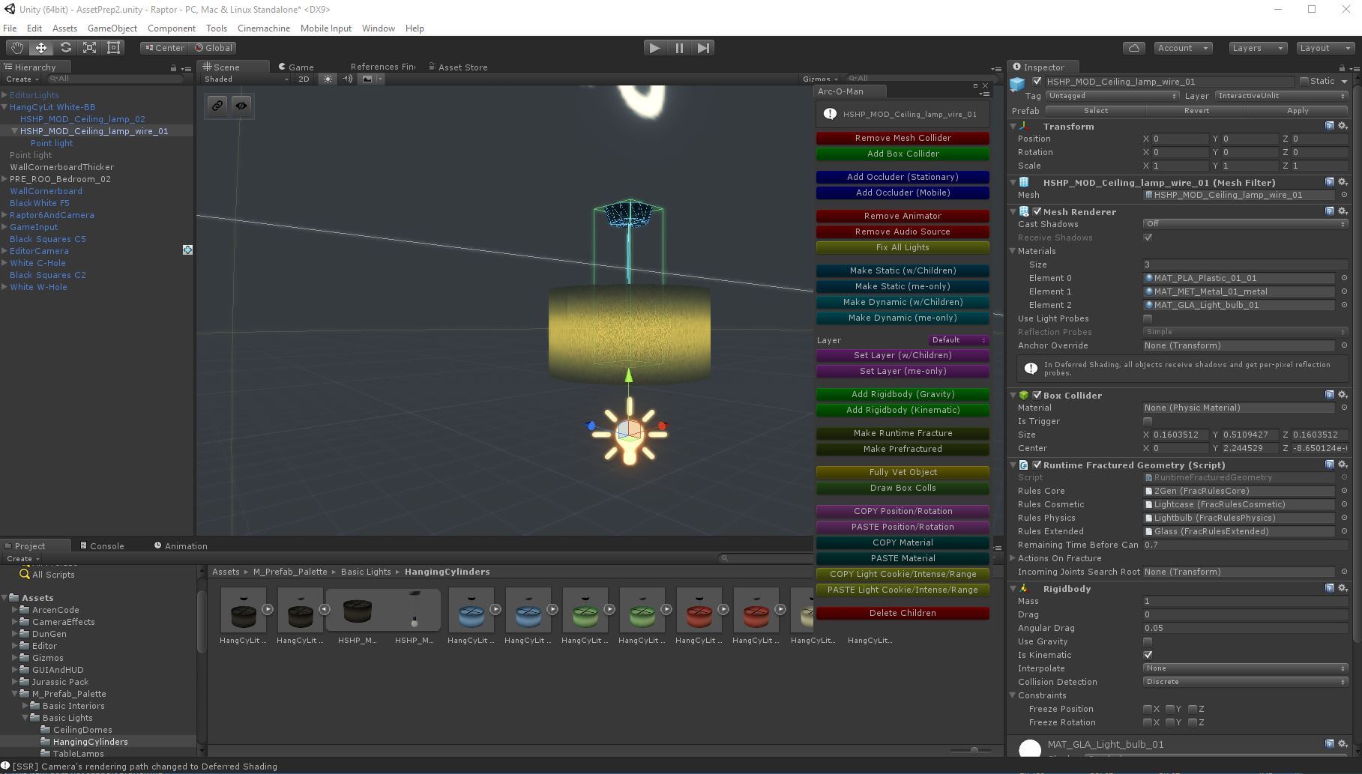Open the Tag dropdown
Image resolution: width=1362 pixels, height=774 pixels.
click(x=1112, y=96)
